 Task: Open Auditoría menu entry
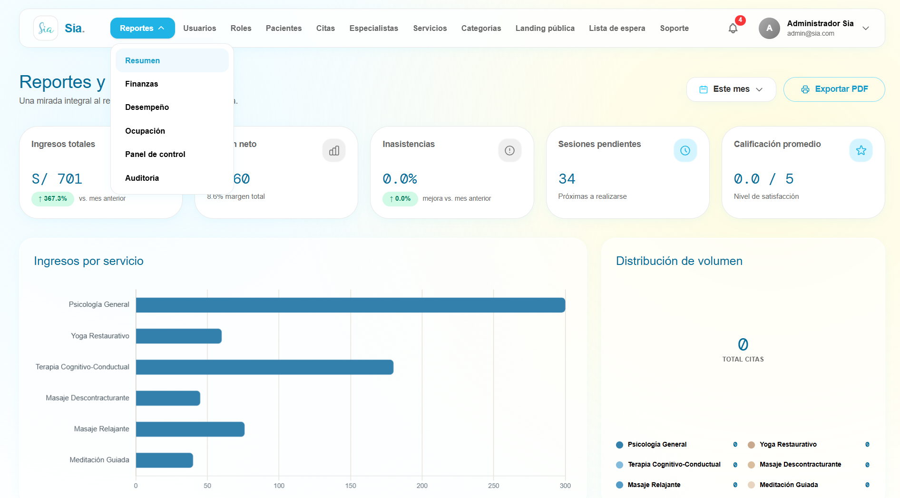(x=172, y=178)
